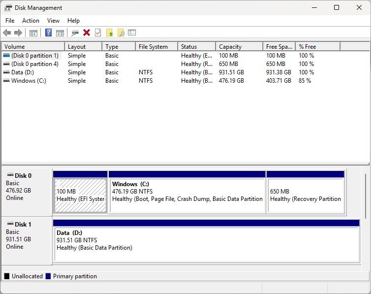Screen dimensions: 371x294
Task: Select the Data (D:) volume name in list
Action: (23, 72)
